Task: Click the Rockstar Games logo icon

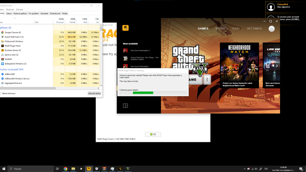Action: click(x=125, y=28)
